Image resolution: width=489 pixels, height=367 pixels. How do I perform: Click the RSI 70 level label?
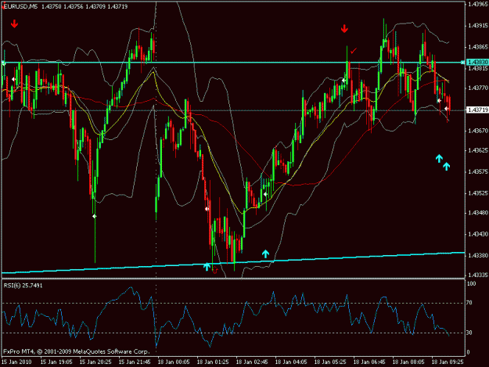pos(469,303)
